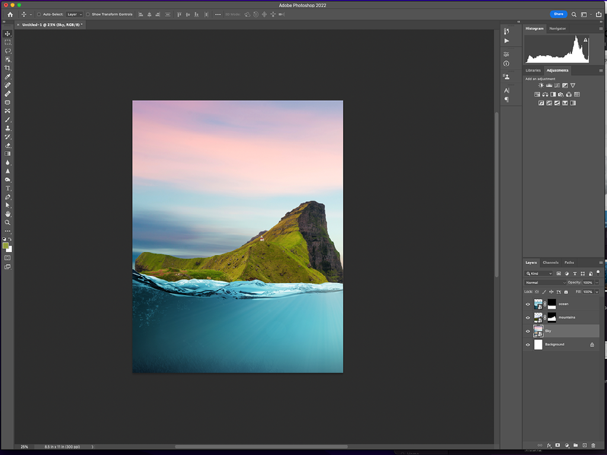This screenshot has width=607, height=455.
Task: Open the Normal blend mode dropdown
Action: click(545, 282)
